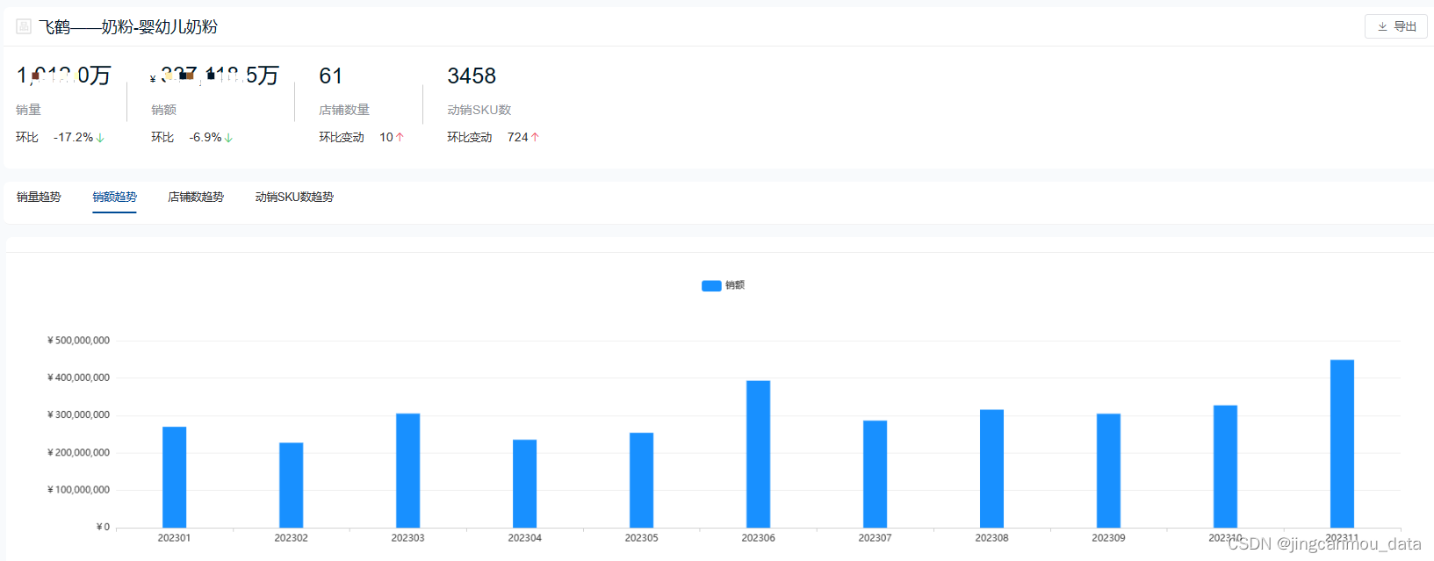Select the 202305 bar
Screen dimensions: 1434x561
pos(641,480)
